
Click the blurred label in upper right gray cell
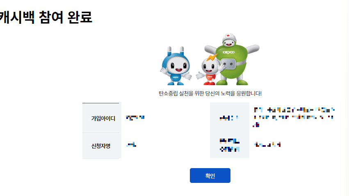point(229,118)
